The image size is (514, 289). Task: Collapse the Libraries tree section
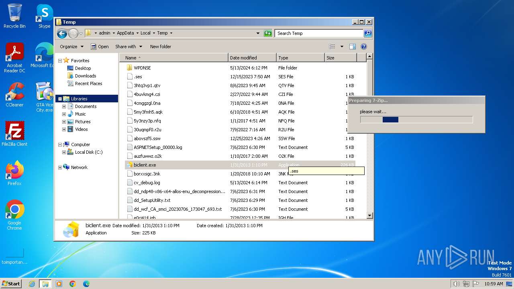point(60,99)
